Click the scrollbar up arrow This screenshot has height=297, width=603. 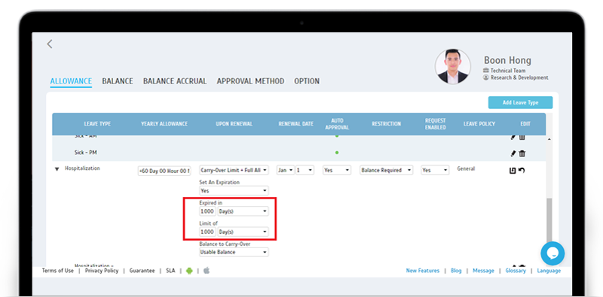pos(549,139)
